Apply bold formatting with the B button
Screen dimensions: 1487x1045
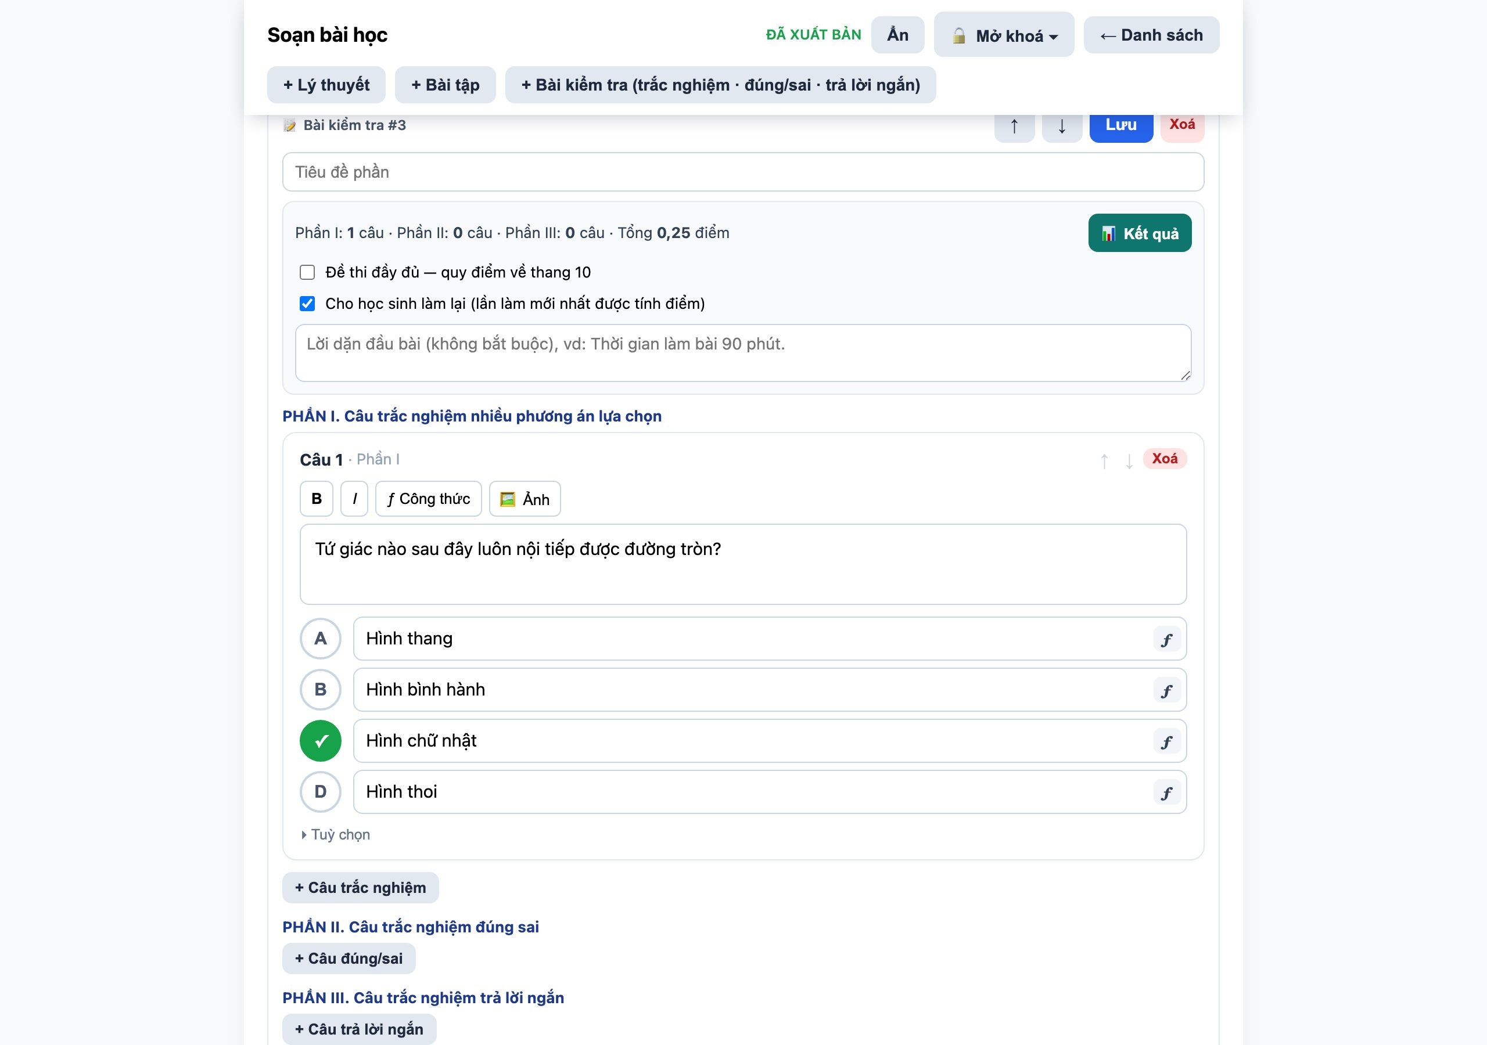[317, 499]
